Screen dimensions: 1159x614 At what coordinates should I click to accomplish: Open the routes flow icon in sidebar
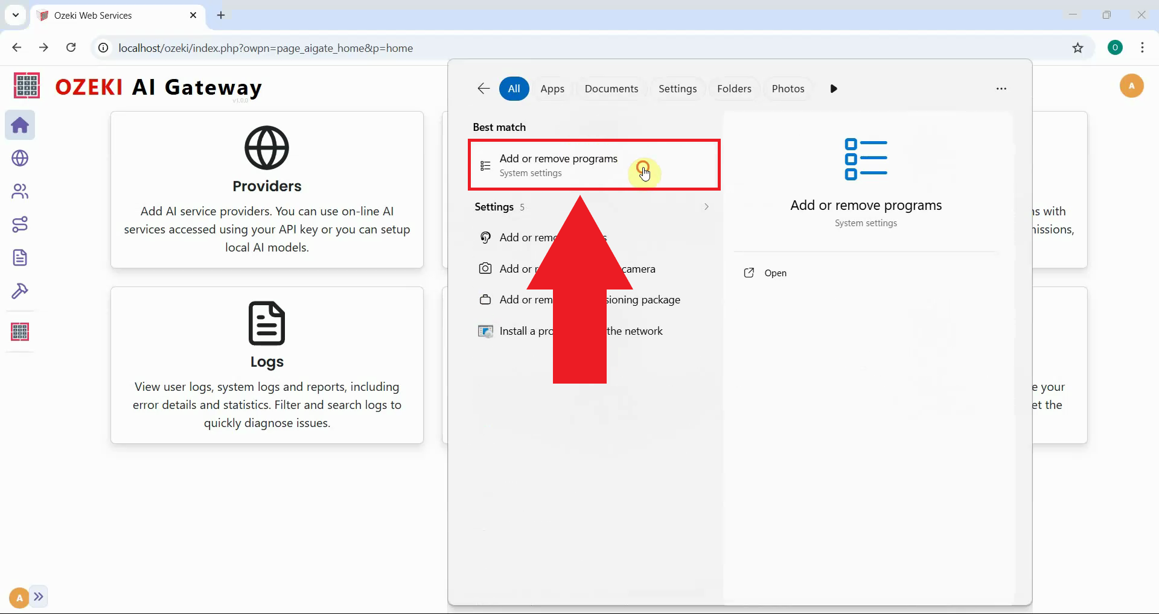click(x=20, y=224)
